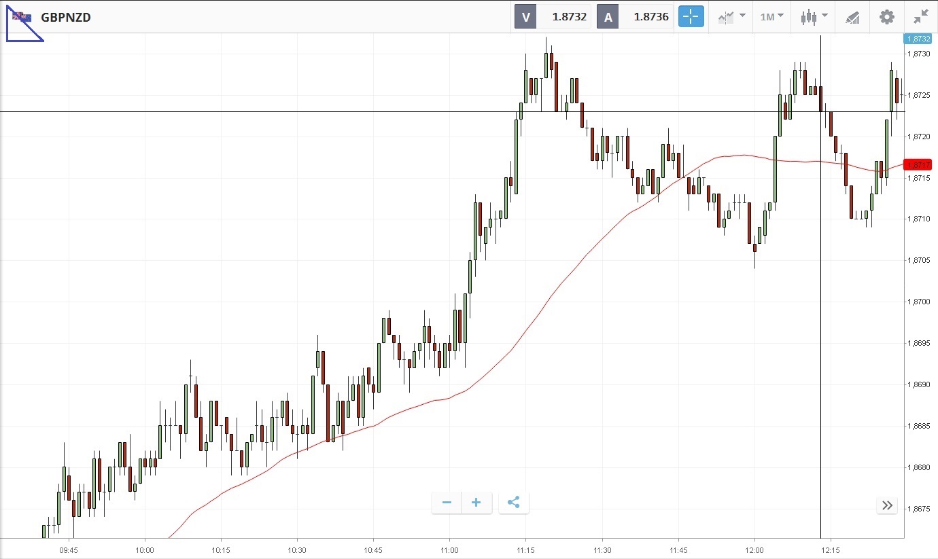
Task: Click the GBPNZD flag icon
Action: [x=22, y=16]
